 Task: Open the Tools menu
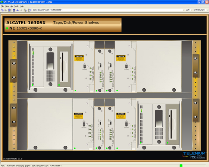coord(16,6)
